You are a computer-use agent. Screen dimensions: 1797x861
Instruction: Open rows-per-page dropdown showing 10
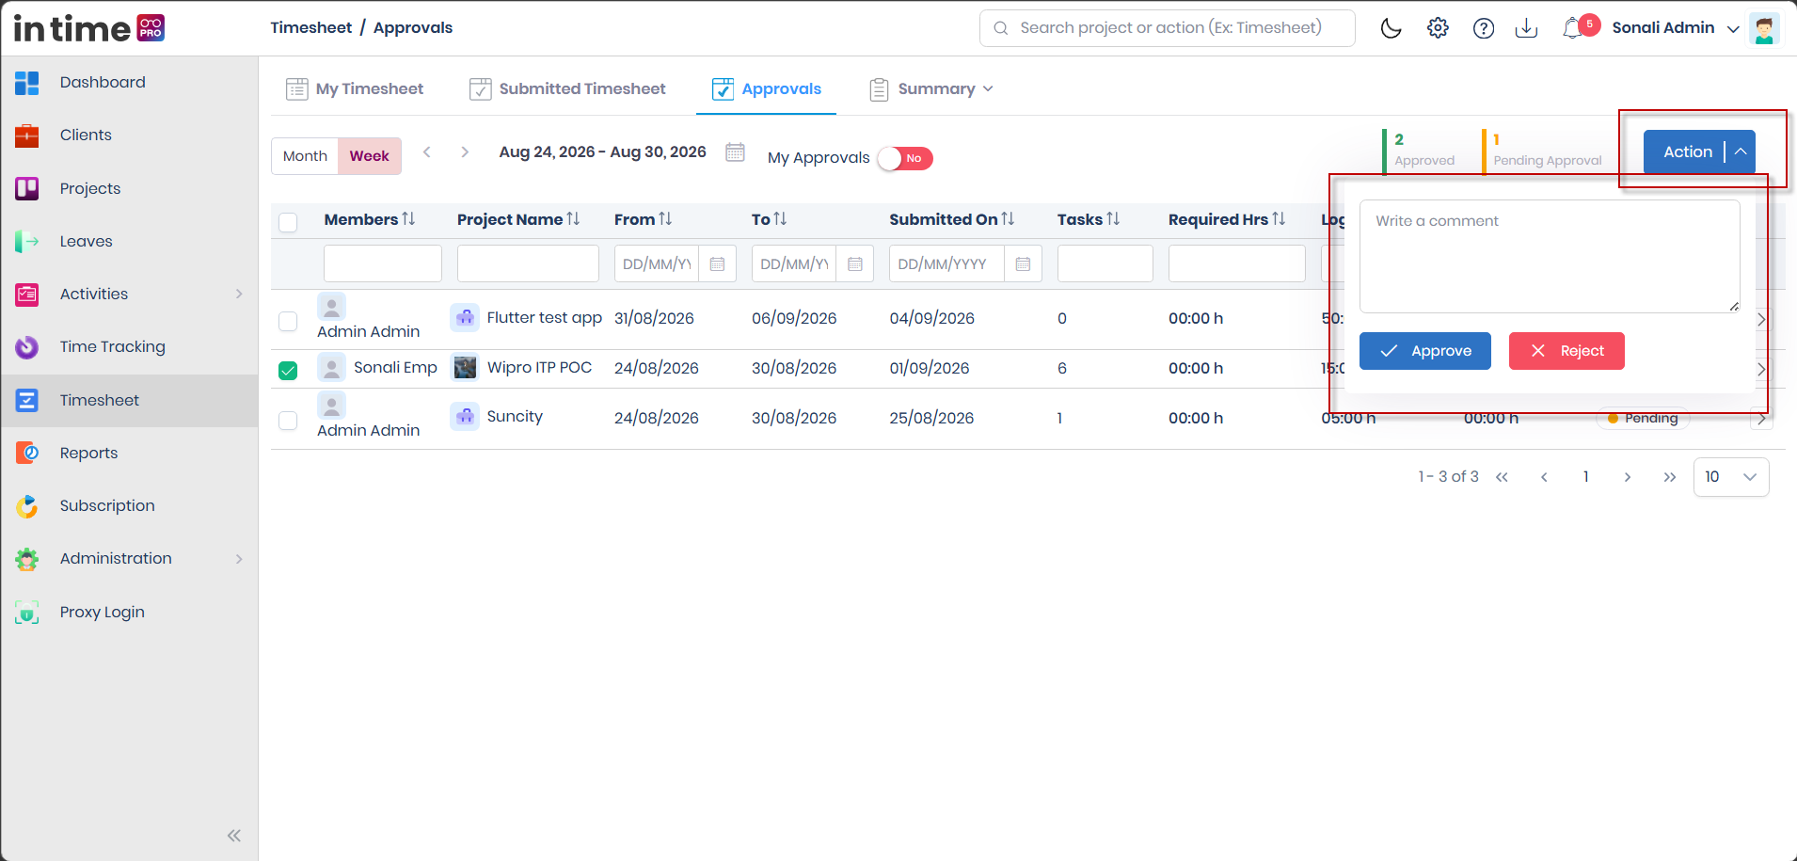[1731, 477]
